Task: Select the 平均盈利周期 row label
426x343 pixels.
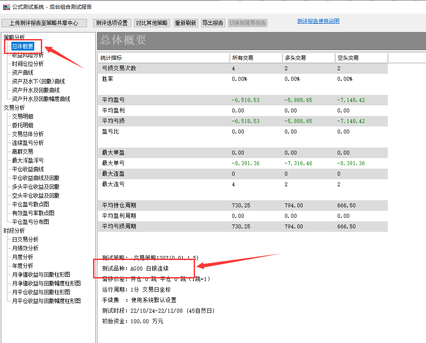Action: pyautogui.click(x=119, y=216)
